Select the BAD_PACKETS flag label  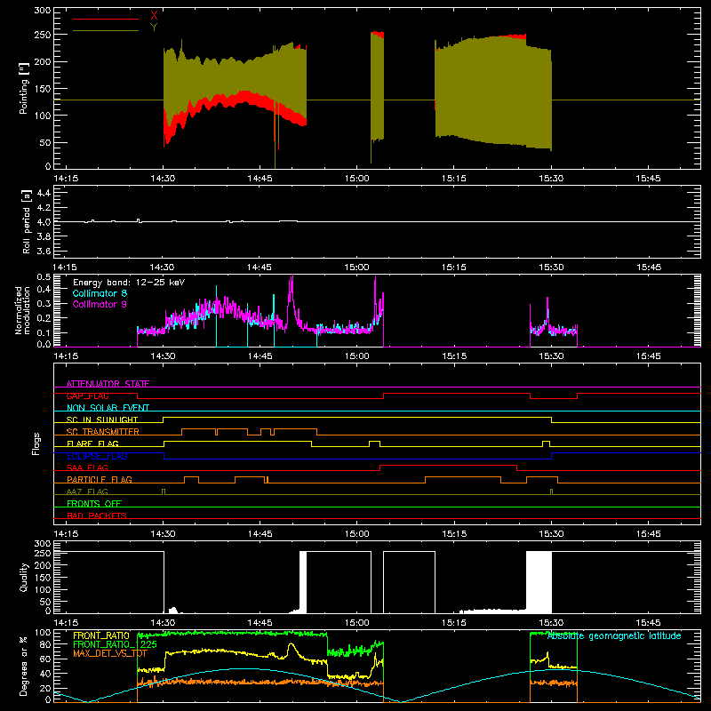(x=97, y=515)
